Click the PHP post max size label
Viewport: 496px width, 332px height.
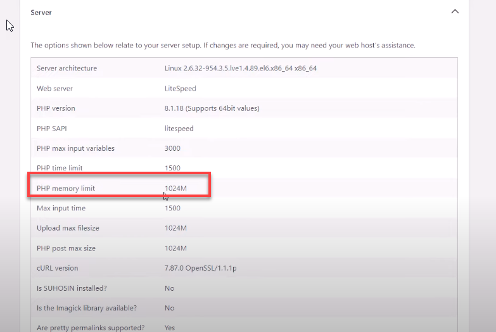66,248
